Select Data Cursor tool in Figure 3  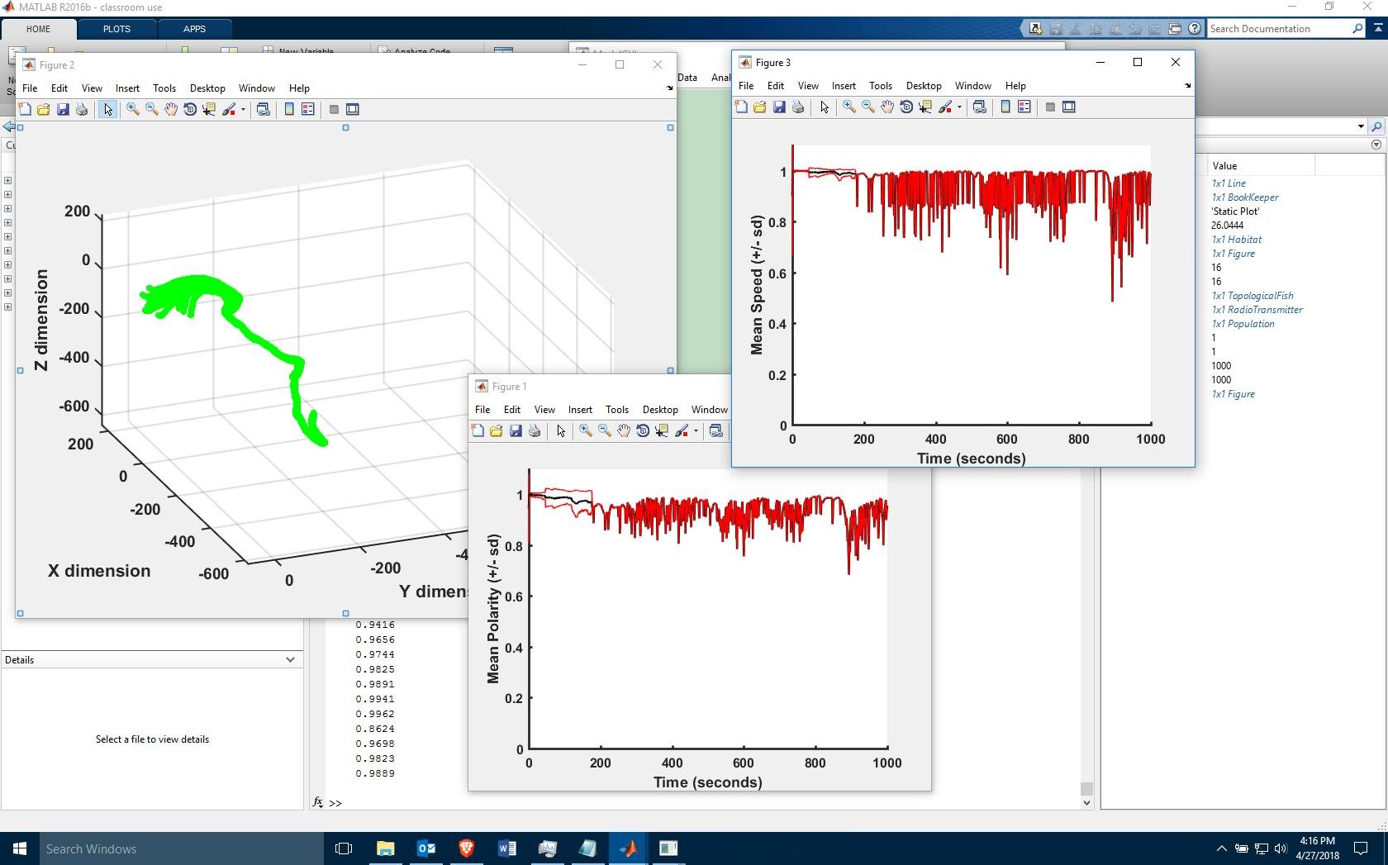click(x=925, y=107)
